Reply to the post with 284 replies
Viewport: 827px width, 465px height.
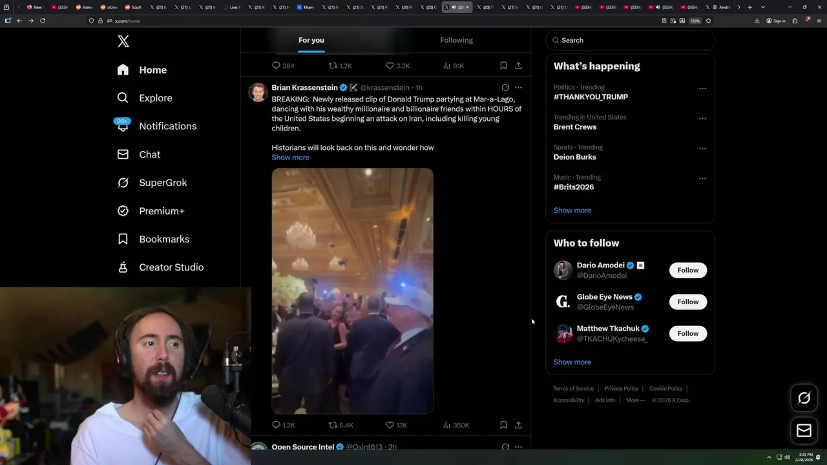coord(283,66)
